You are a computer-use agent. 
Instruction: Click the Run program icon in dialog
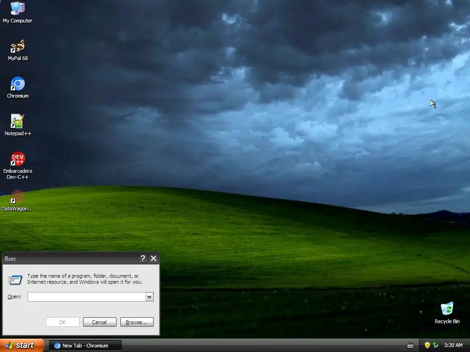pos(15,280)
